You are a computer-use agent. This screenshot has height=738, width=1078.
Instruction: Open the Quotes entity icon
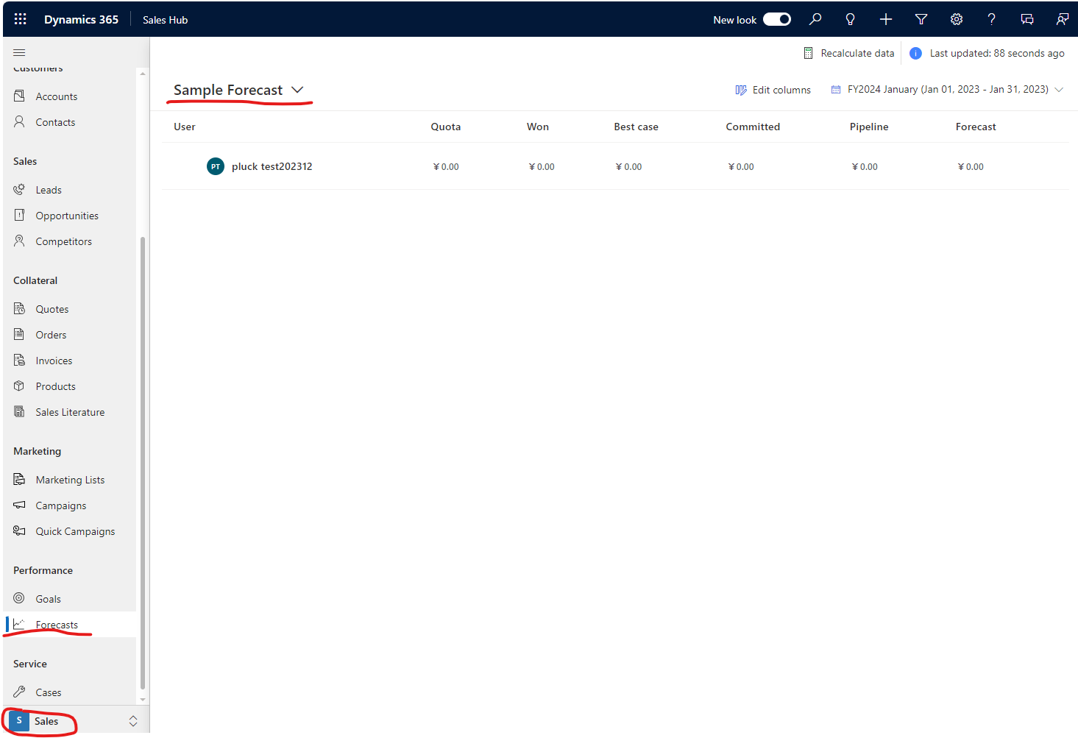click(x=20, y=308)
